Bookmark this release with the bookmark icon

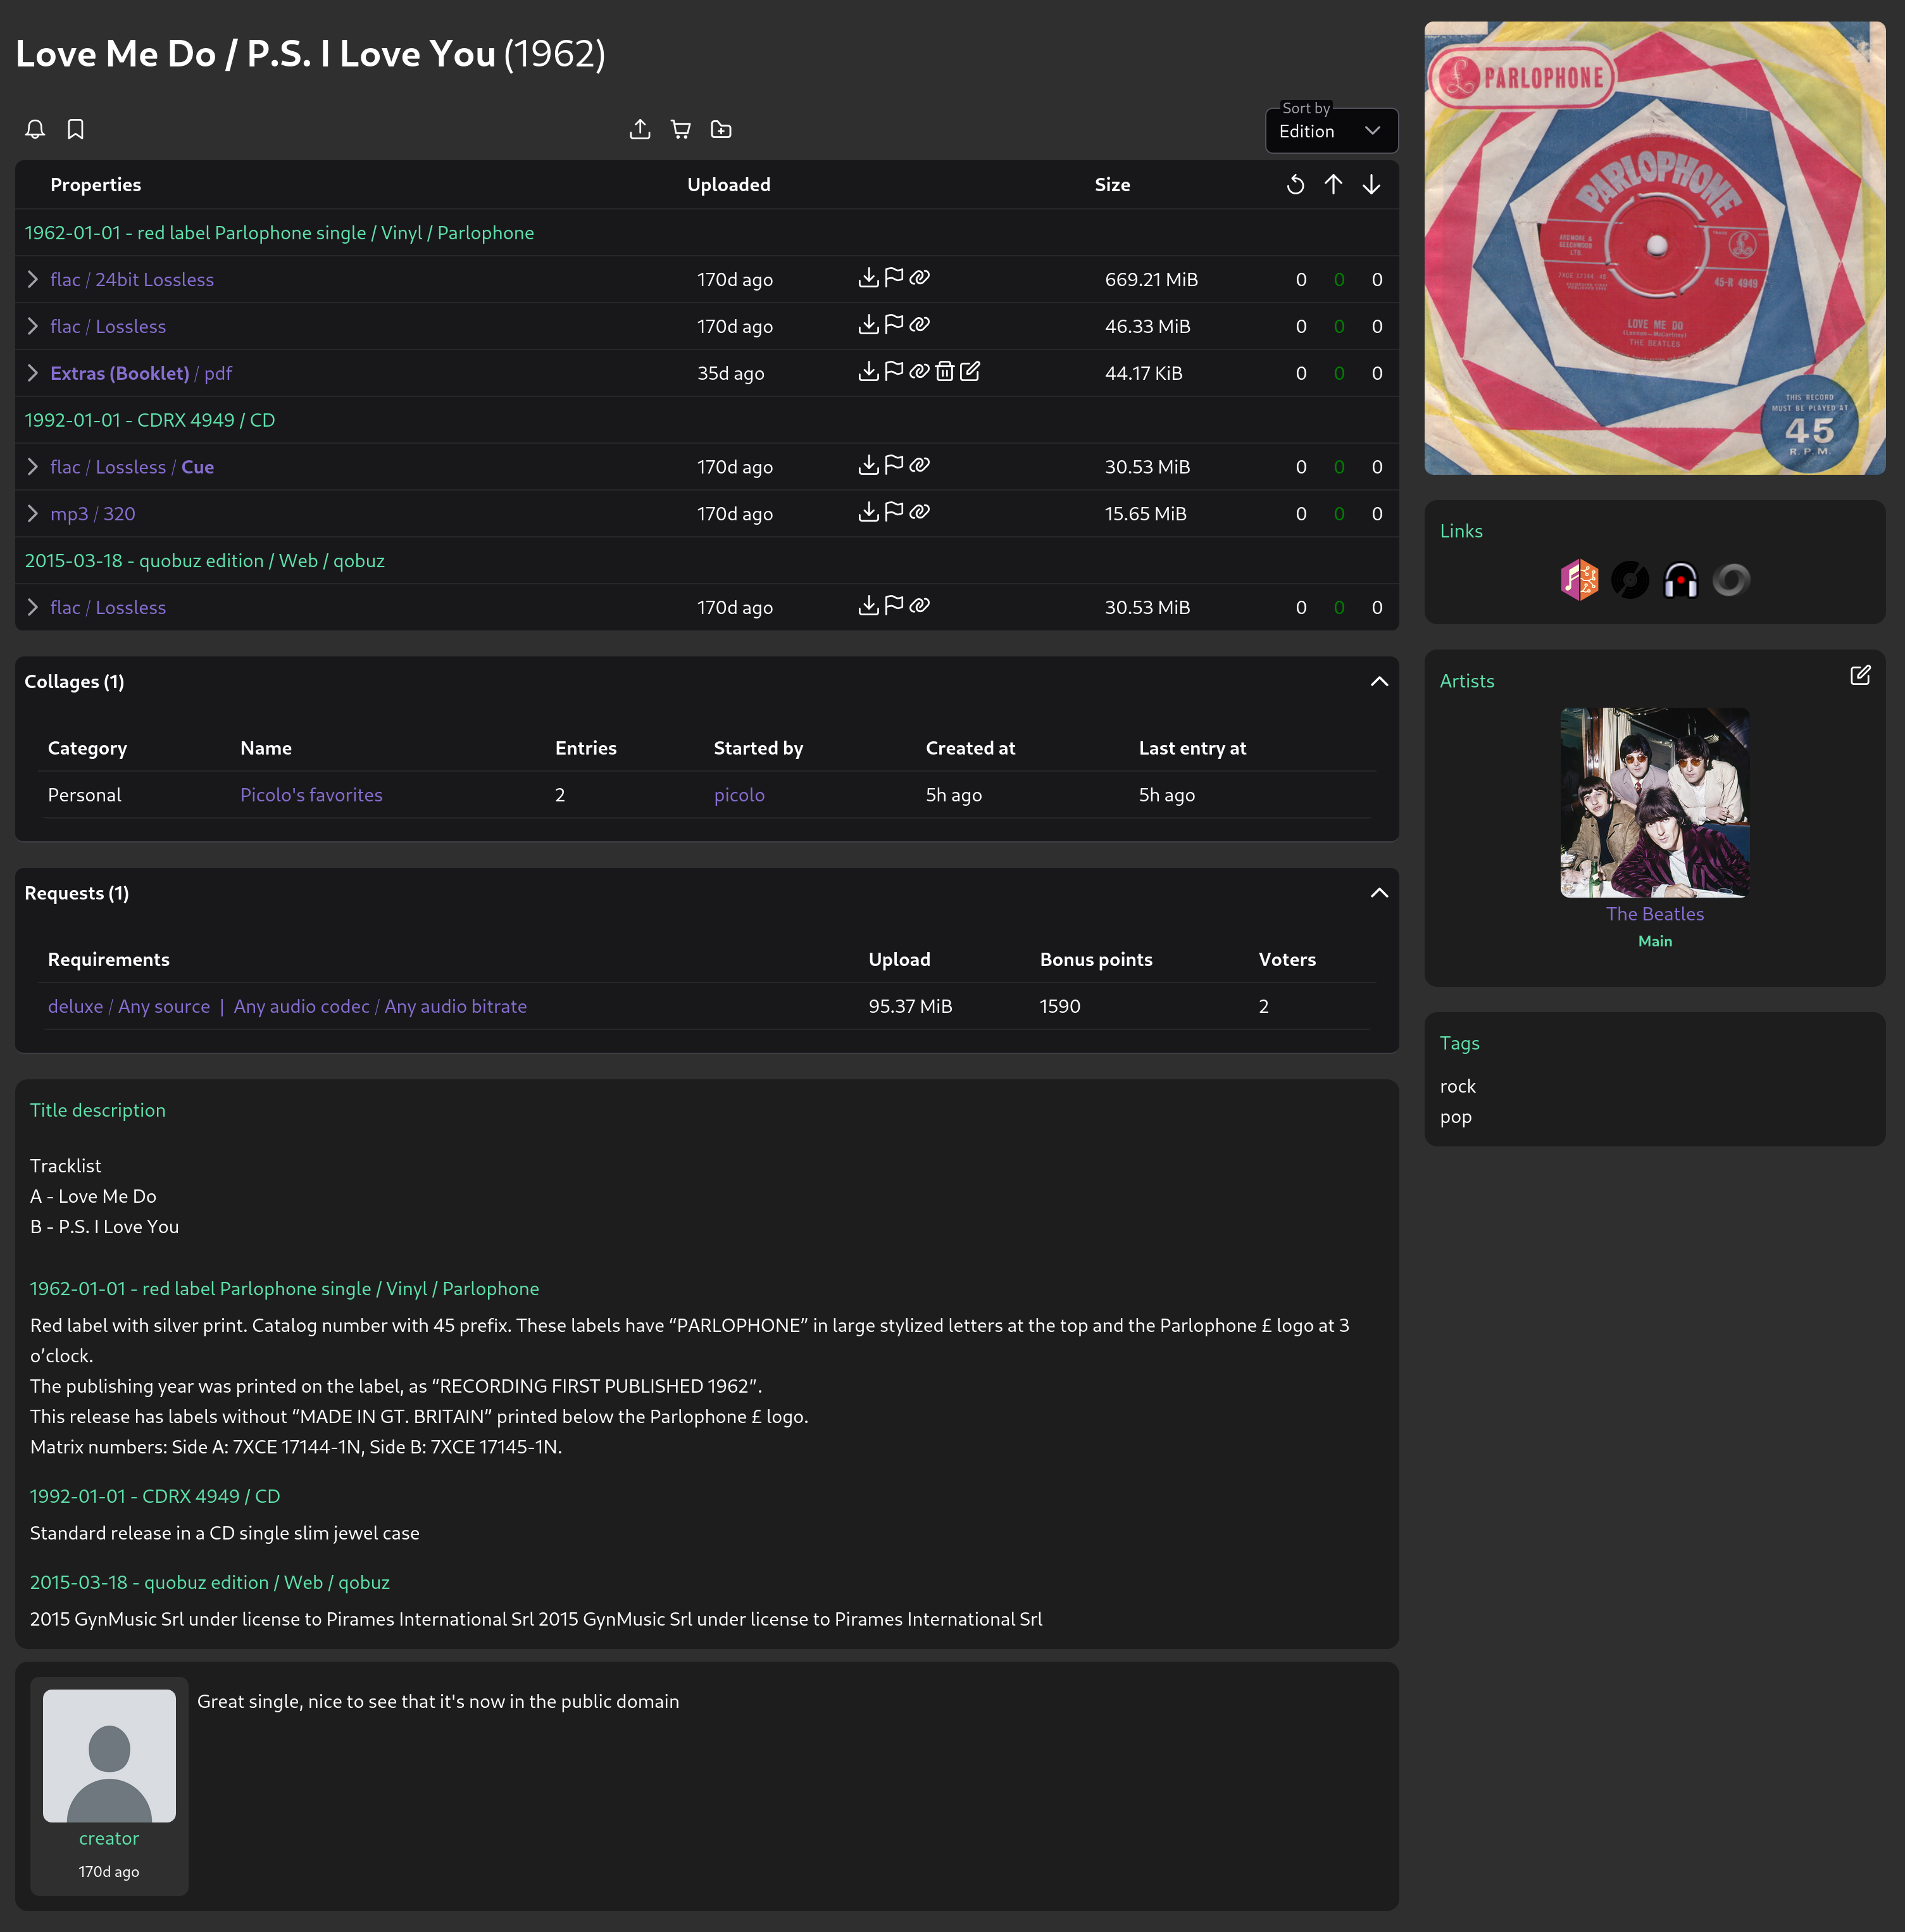click(x=75, y=129)
